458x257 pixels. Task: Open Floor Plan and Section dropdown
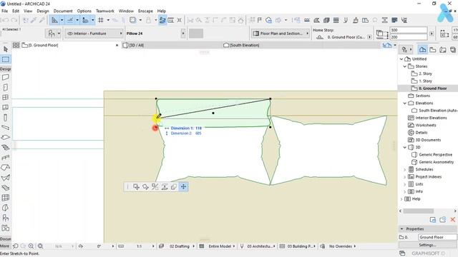(x=281, y=34)
